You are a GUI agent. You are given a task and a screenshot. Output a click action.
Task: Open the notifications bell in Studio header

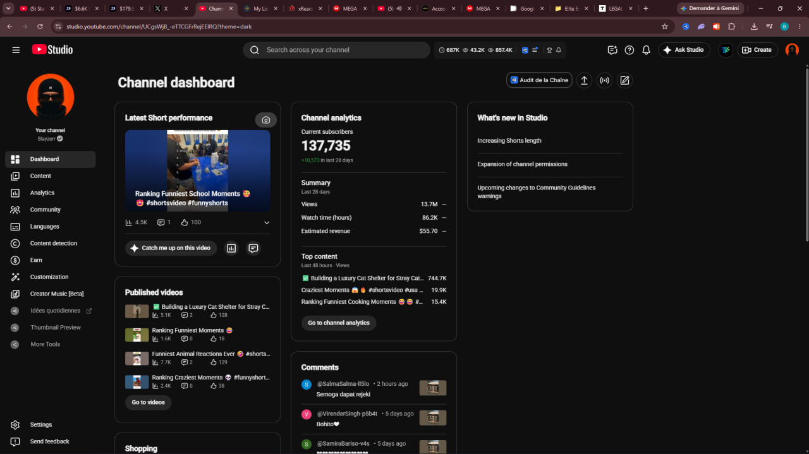(646, 50)
